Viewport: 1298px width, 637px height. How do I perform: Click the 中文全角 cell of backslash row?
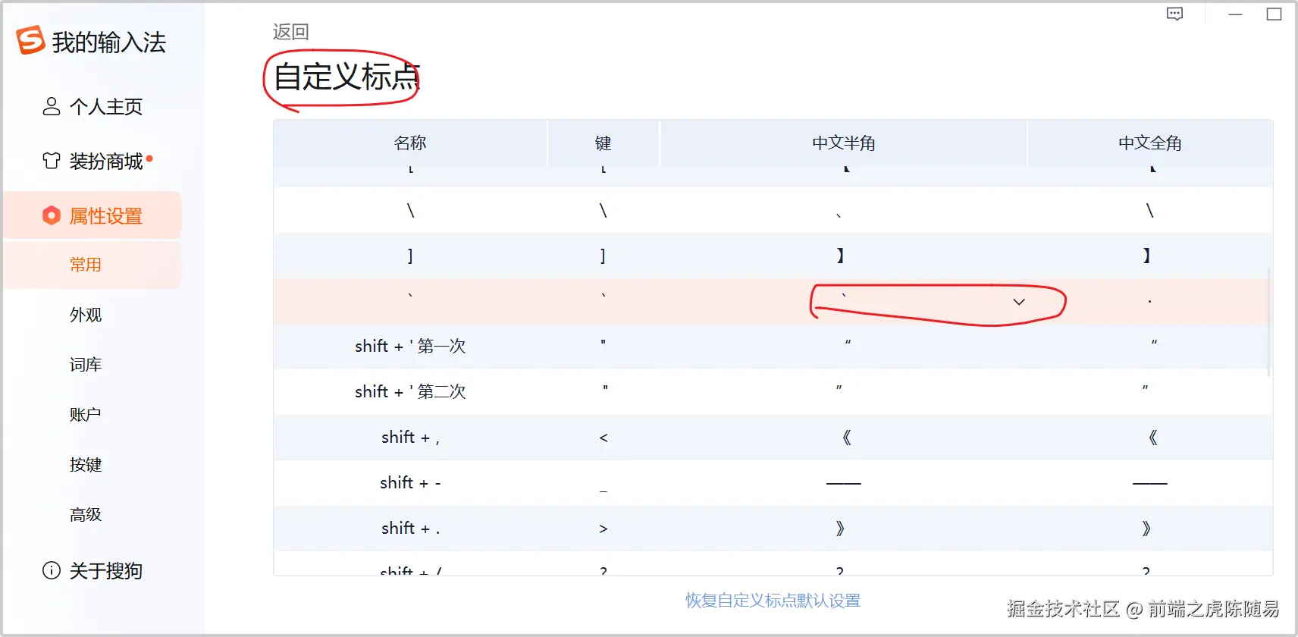coord(1150,210)
